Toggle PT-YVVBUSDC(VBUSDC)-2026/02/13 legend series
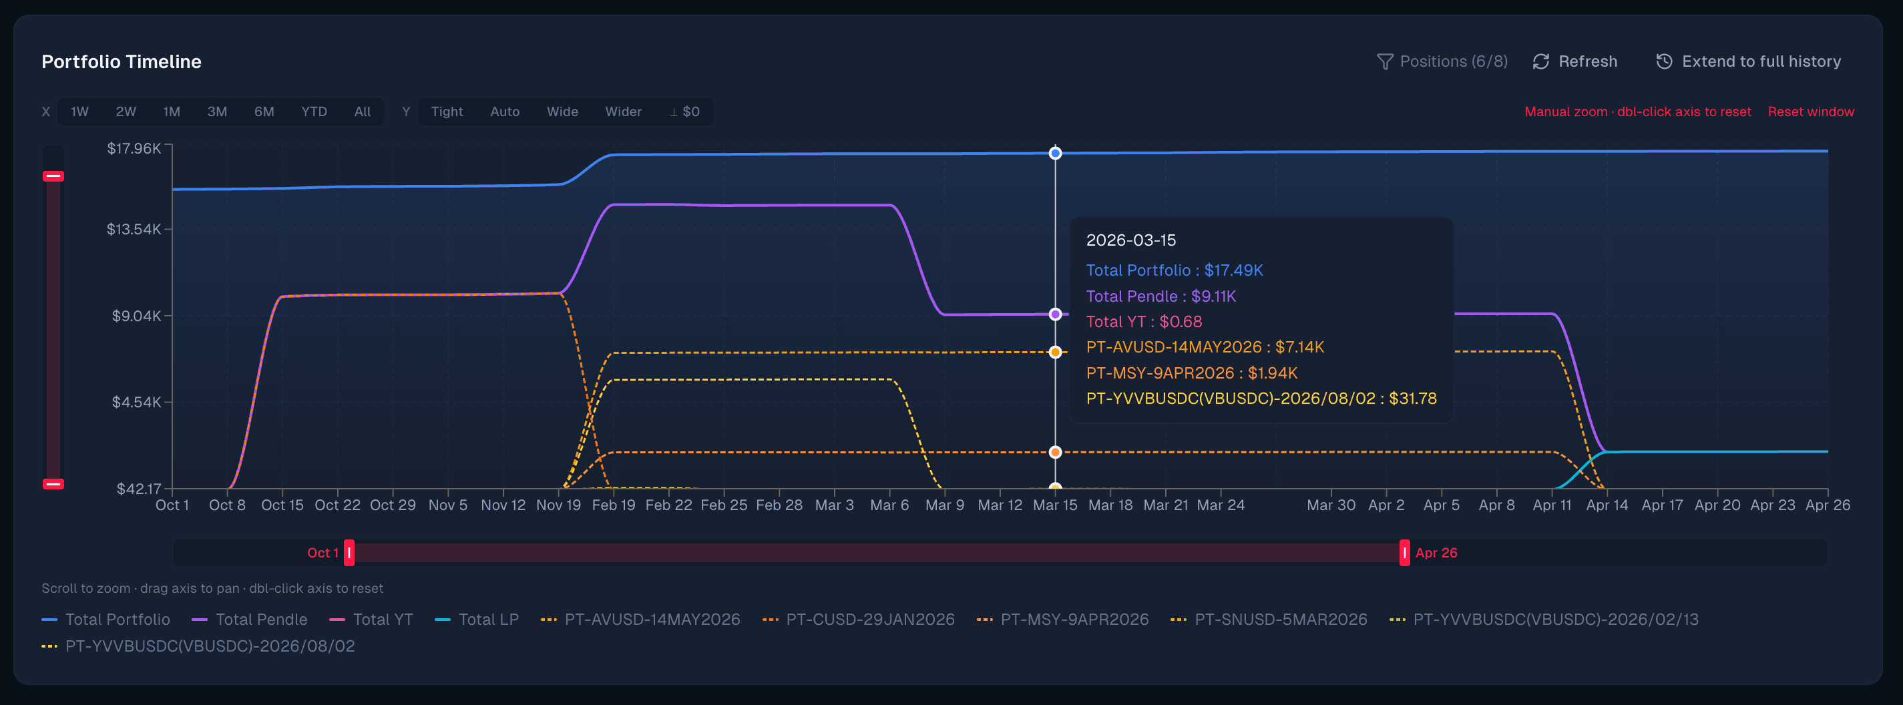The width and height of the screenshot is (1903, 705). tap(1544, 620)
